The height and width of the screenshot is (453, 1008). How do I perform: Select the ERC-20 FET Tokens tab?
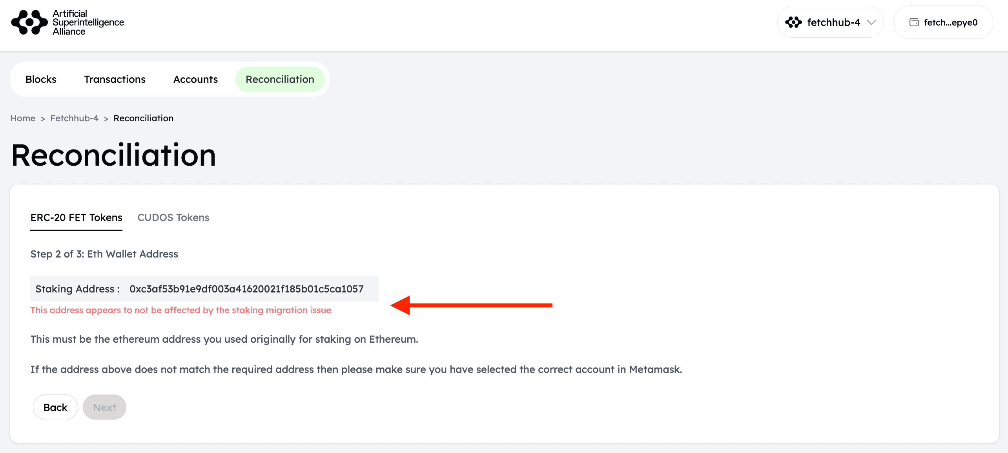[76, 217]
